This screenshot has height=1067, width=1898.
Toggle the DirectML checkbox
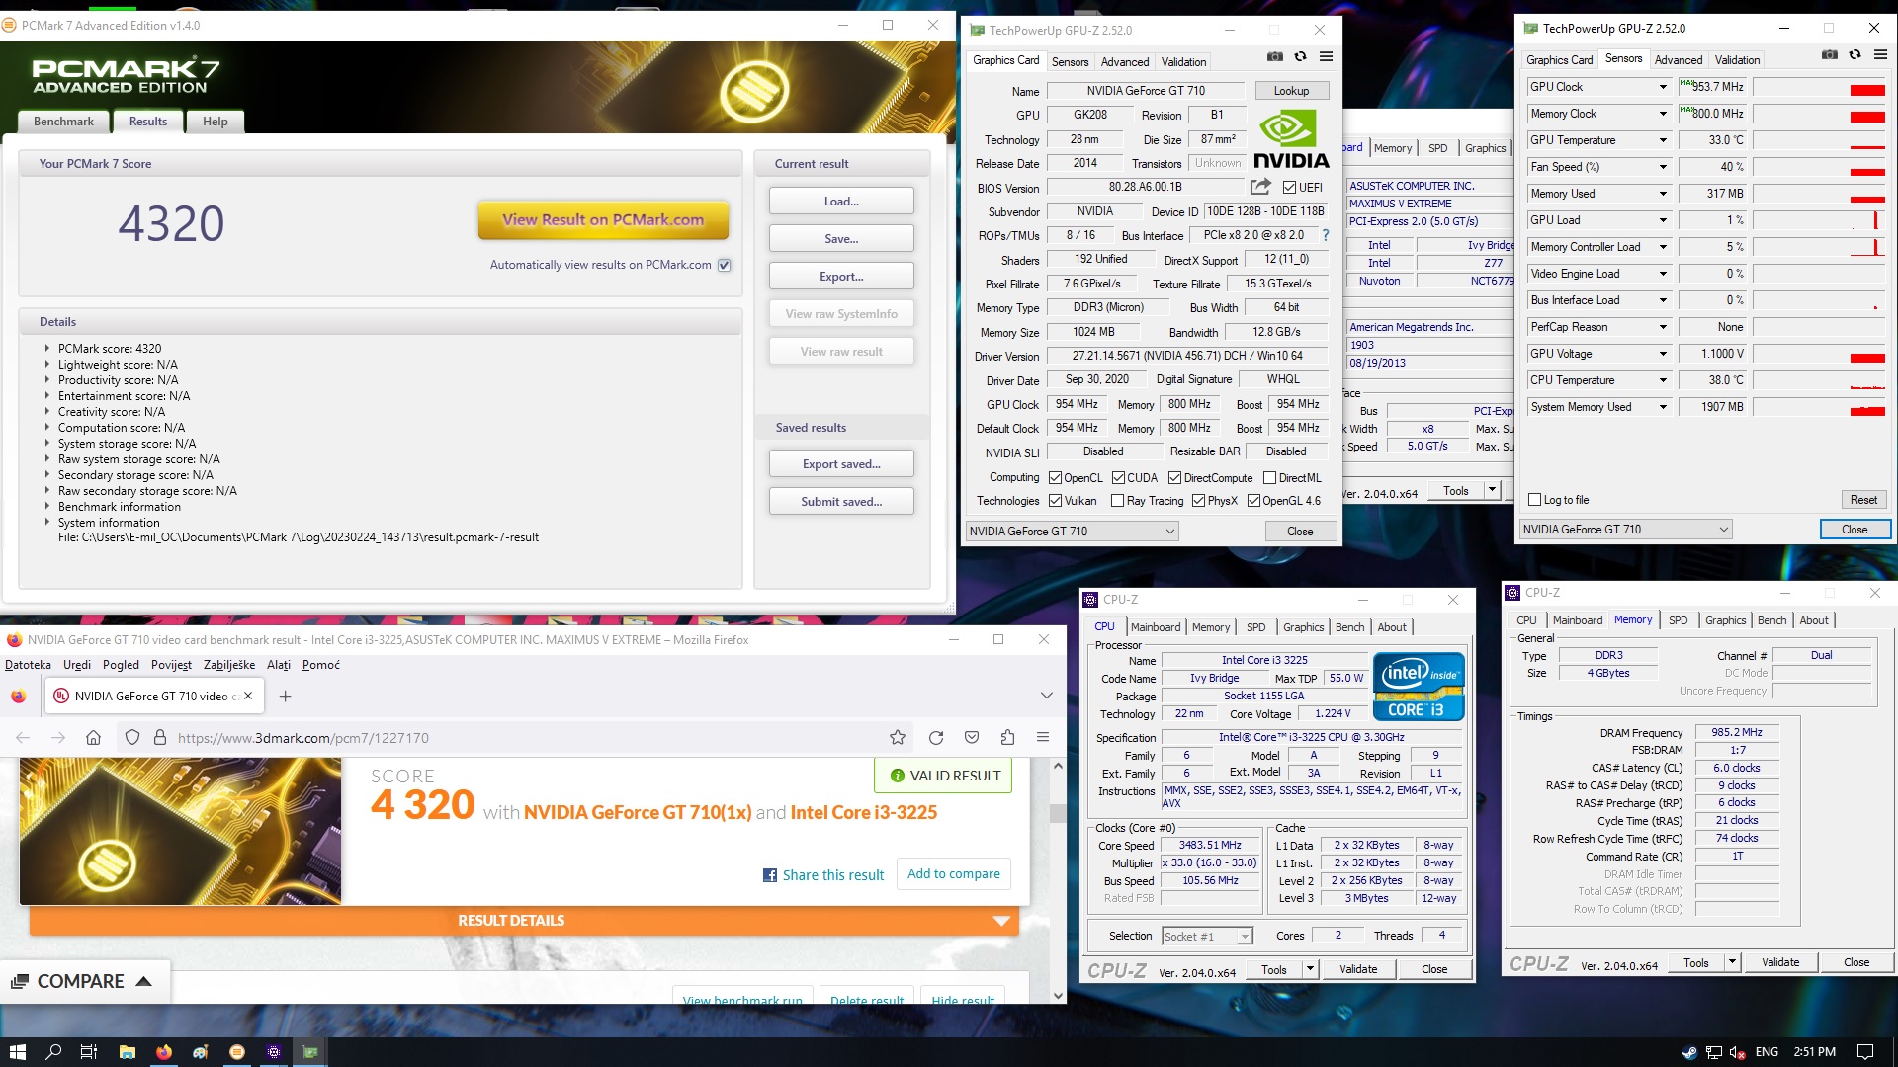click(1270, 478)
